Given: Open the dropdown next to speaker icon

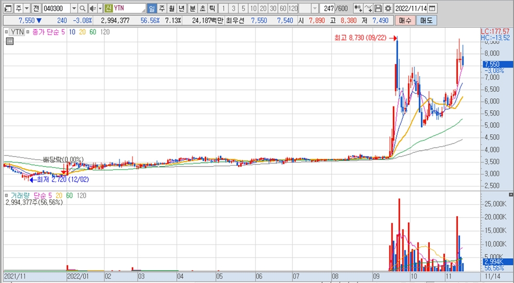Looking at the screenshot, I should pos(100,9).
